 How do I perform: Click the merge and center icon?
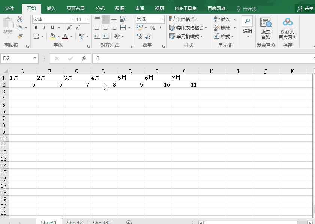tap(123, 28)
